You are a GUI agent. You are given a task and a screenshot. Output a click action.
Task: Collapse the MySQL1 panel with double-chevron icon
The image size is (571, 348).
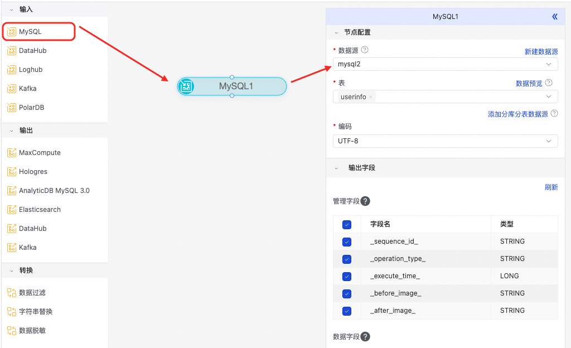(555, 16)
